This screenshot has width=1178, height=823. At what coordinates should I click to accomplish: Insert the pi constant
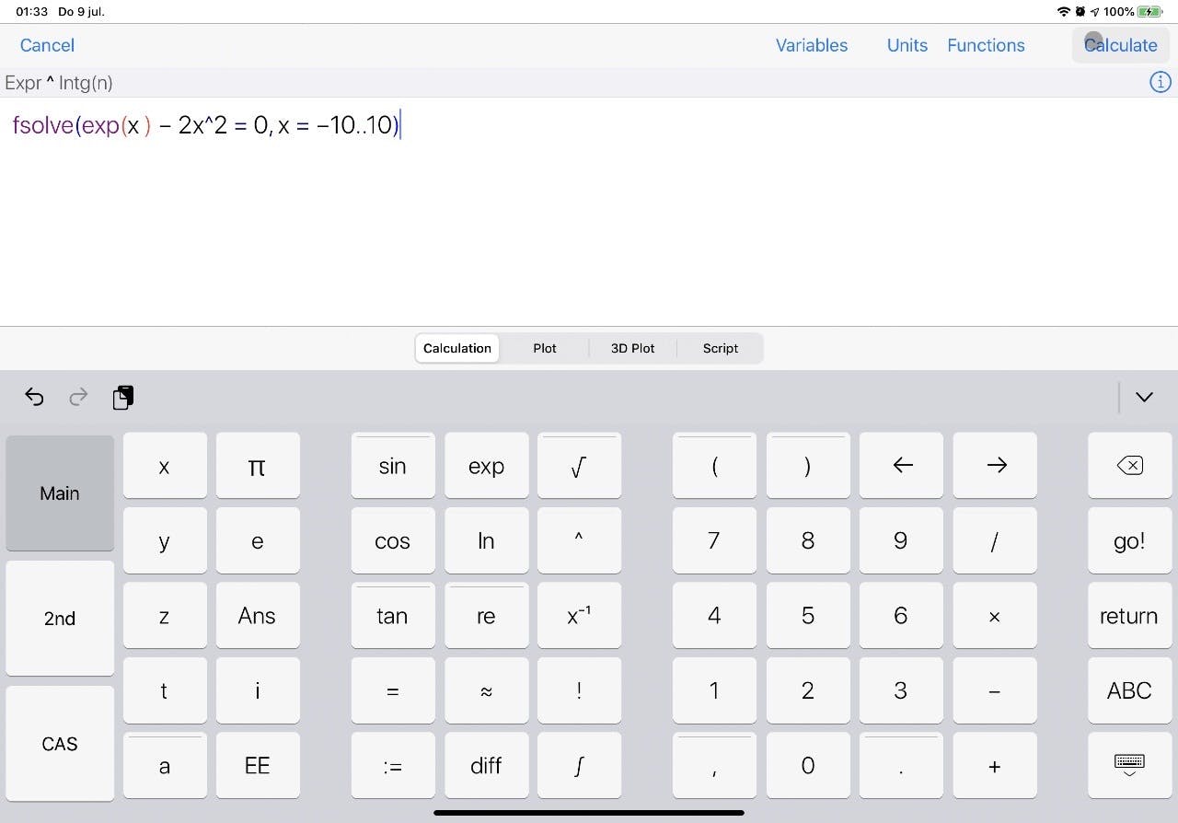(x=258, y=465)
